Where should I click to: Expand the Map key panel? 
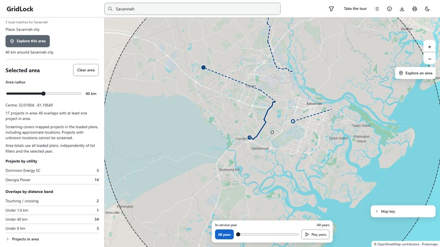click(403, 212)
